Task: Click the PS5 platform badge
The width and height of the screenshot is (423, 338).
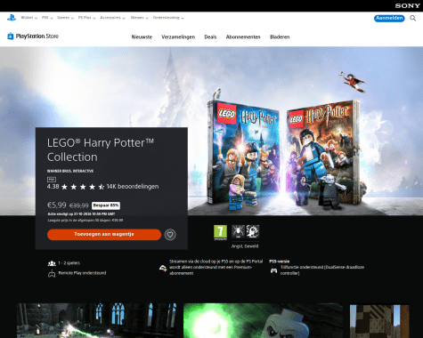Action: click(x=52, y=180)
